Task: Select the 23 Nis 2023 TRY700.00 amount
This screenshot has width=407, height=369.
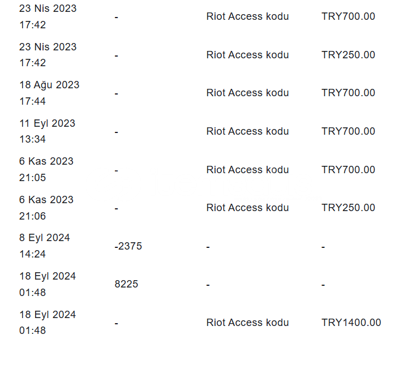Action: click(348, 16)
